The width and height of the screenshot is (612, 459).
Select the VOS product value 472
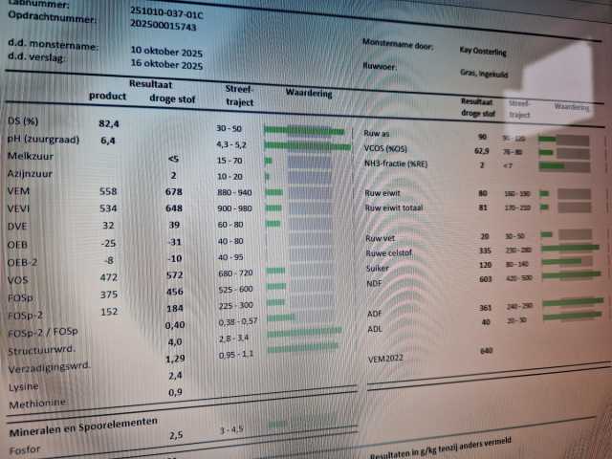click(108, 277)
